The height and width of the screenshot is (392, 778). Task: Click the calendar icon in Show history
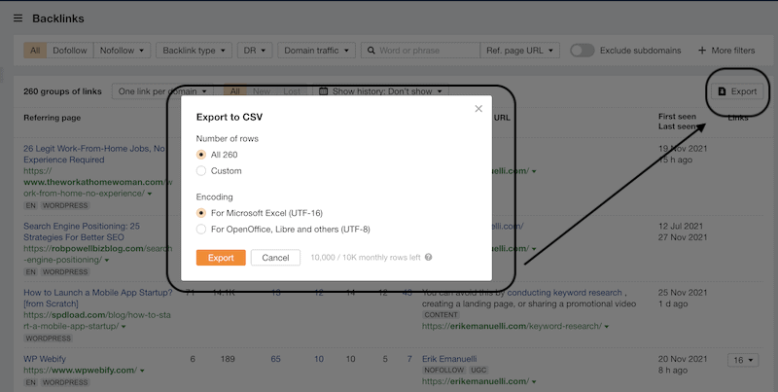click(324, 91)
